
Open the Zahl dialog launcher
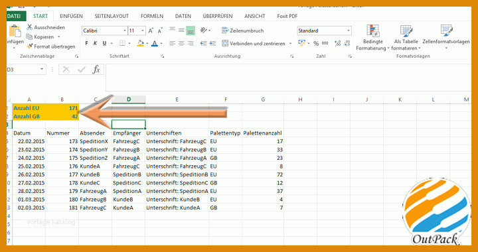tap(350, 56)
